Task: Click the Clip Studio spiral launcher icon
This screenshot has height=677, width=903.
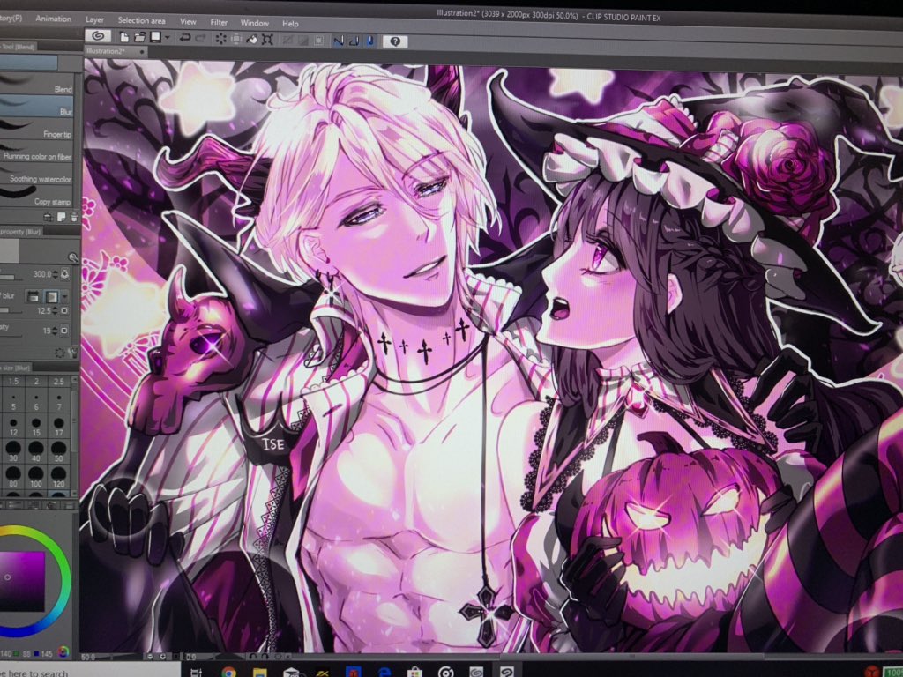Action: click(98, 35)
